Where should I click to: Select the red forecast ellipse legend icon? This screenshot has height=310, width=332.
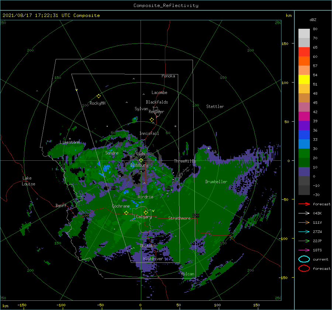(x=304, y=268)
